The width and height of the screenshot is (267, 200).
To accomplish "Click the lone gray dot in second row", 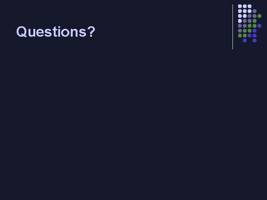I will click(x=254, y=11).
